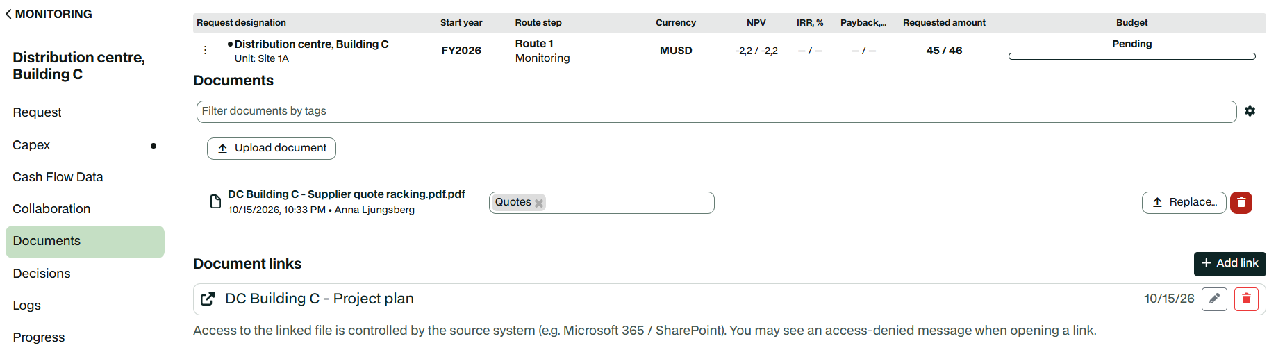Click the PDF file icon
This screenshot has width=1285, height=359.
pyautogui.click(x=215, y=201)
